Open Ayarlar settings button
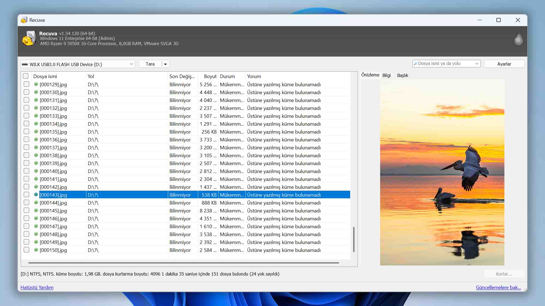The height and width of the screenshot is (306, 545). point(504,64)
